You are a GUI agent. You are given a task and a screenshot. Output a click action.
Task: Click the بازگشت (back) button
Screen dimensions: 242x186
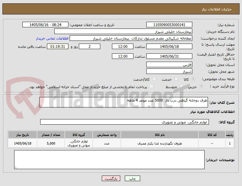111,178
